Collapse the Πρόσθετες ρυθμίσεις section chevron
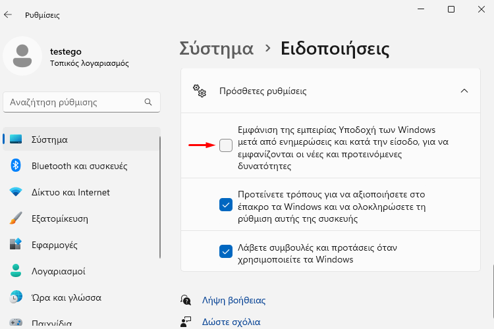Screen dimensions: 494x329 click(x=464, y=91)
